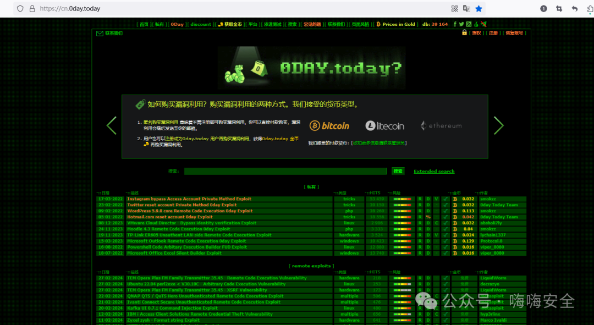Open the Prices in Gold menu item

399,24
